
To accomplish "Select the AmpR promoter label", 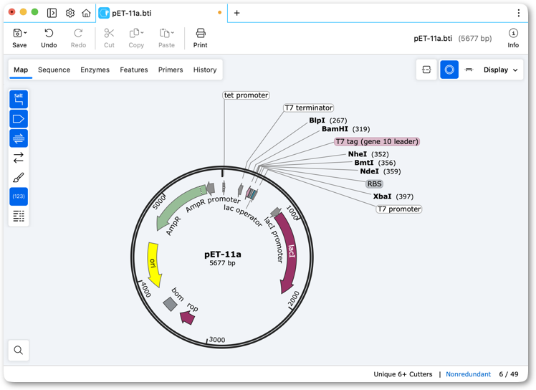I will [x=214, y=203].
